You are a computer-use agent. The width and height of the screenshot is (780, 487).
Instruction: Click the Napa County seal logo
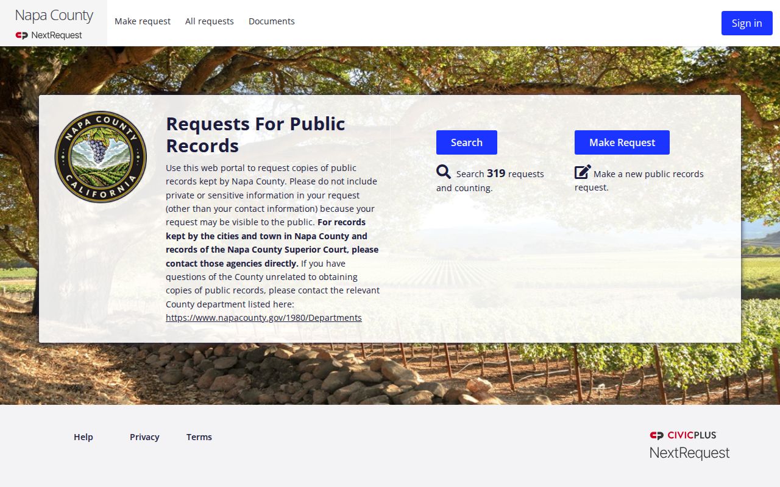click(101, 157)
